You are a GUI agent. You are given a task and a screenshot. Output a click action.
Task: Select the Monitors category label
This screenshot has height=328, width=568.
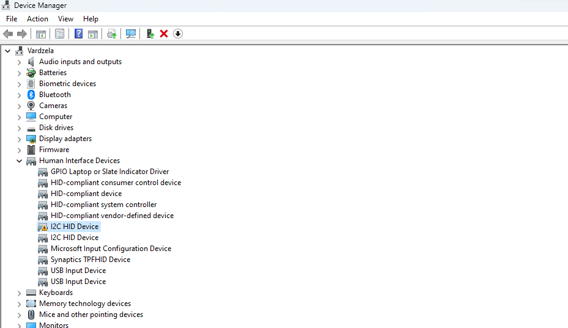(54, 325)
